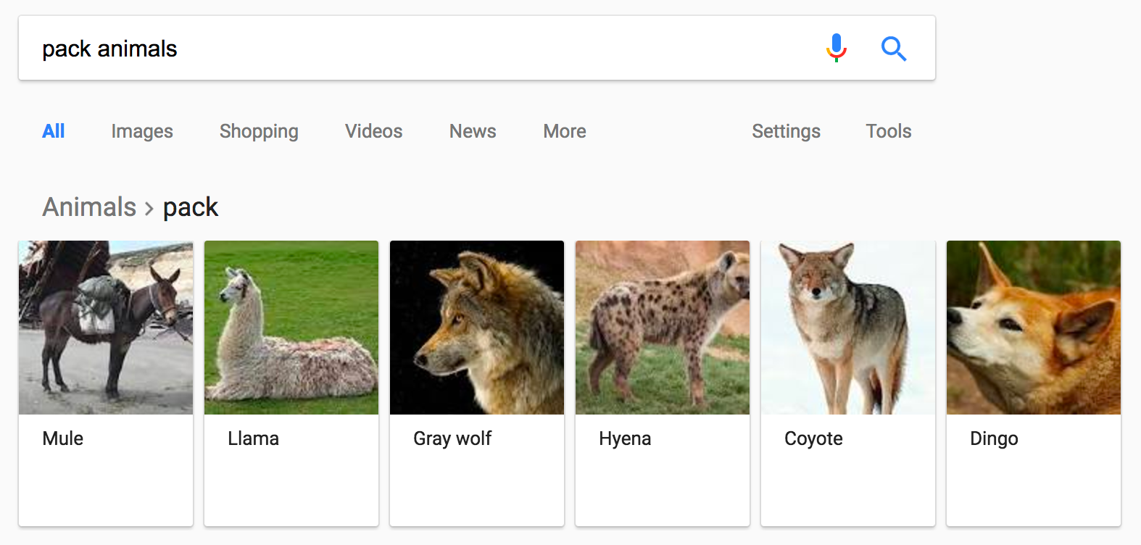Screen dimensions: 1141x545
Task: Open the Shopping results tab
Action: coord(259,131)
